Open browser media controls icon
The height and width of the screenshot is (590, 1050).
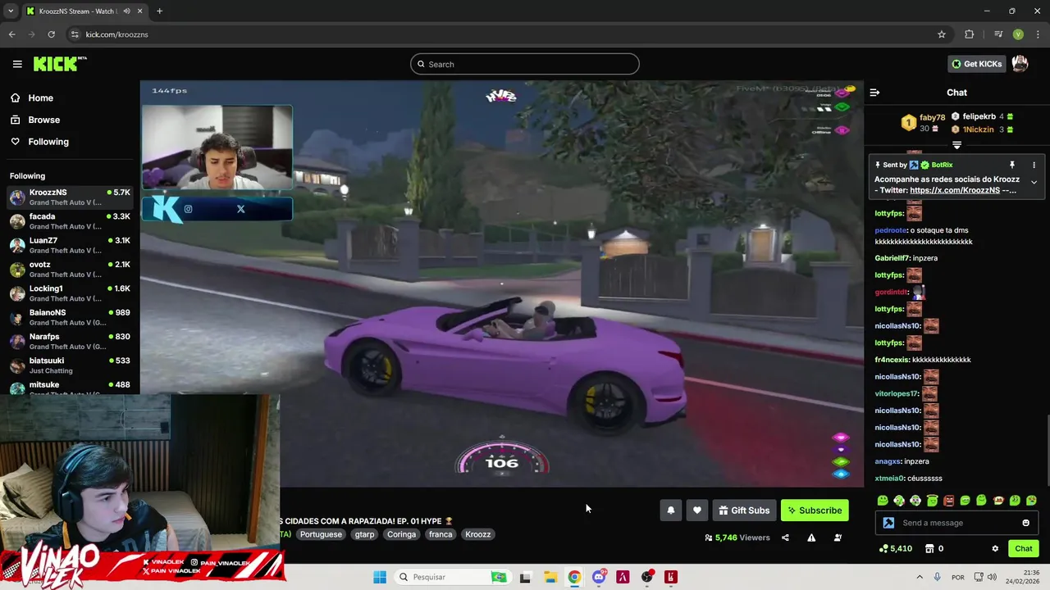coord(998,34)
